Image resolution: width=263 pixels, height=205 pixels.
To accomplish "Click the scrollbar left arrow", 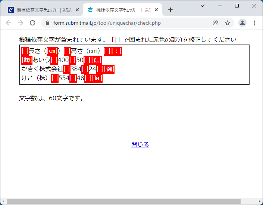I will click(3, 202).
